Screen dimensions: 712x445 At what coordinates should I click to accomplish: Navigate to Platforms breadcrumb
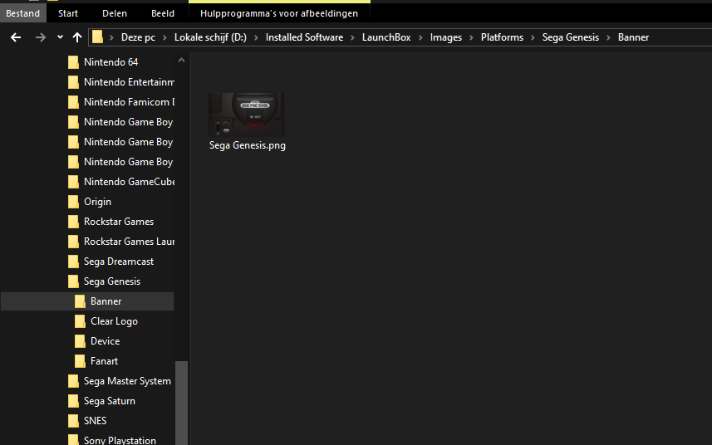[502, 37]
